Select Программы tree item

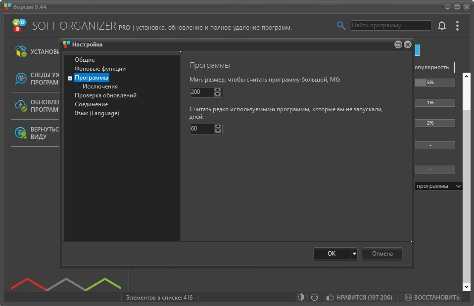(x=92, y=78)
